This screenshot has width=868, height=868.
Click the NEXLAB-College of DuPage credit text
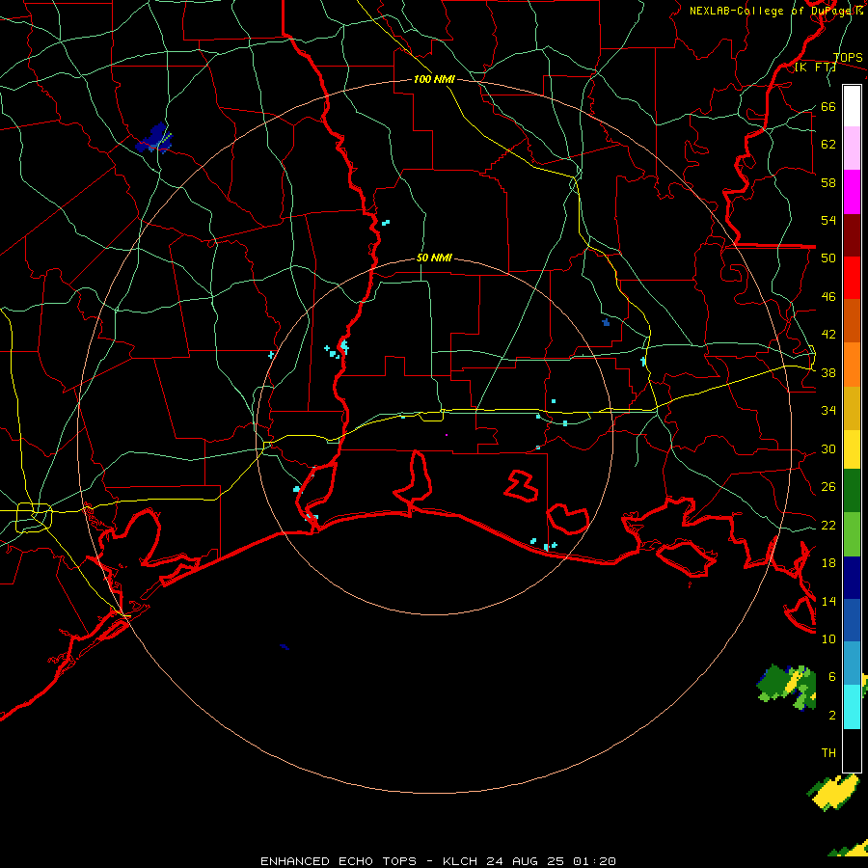pyautogui.click(x=775, y=11)
